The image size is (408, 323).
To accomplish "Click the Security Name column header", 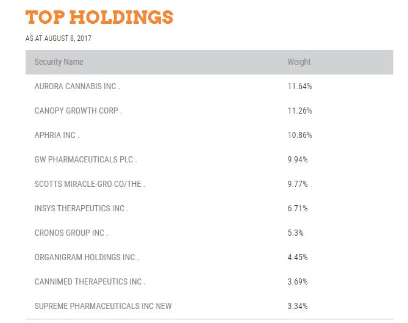I will [59, 62].
